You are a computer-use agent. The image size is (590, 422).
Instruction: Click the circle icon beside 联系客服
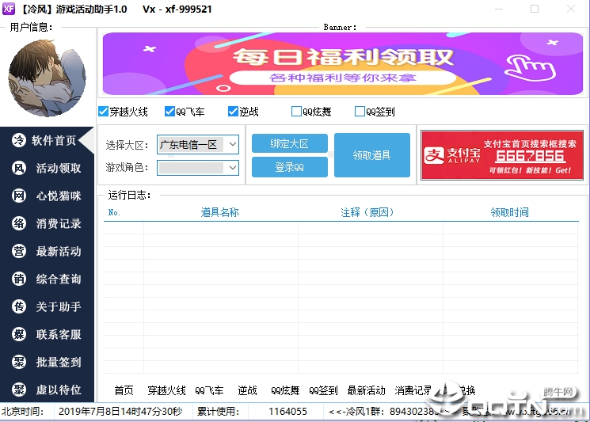(19, 334)
